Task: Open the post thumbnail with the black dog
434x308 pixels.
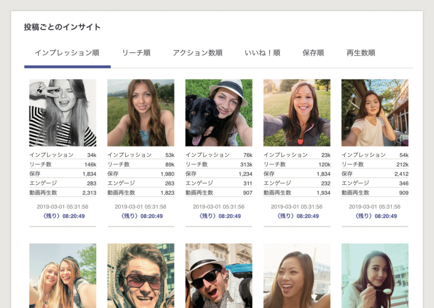Action: click(219, 112)
